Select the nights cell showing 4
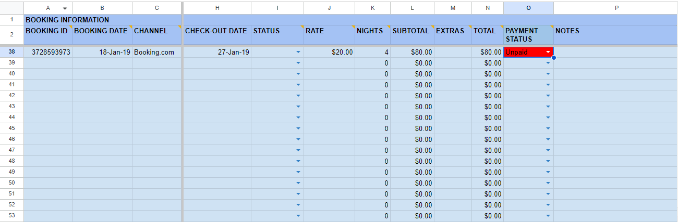 (372, 52)
